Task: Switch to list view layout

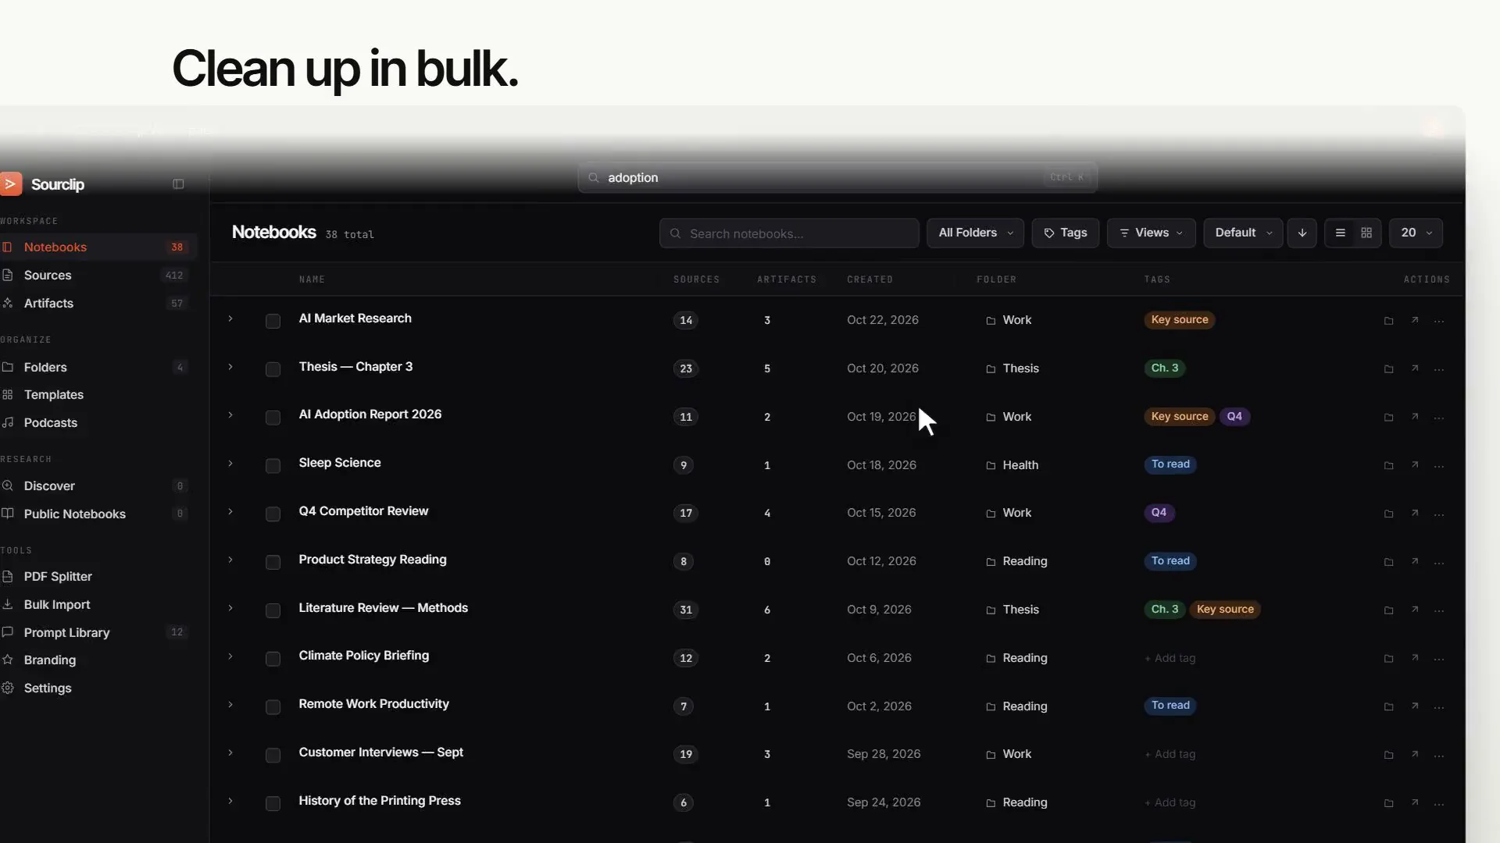Action: point(1340,233)
